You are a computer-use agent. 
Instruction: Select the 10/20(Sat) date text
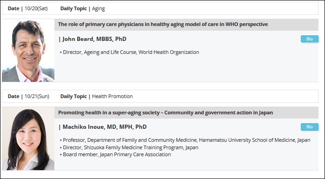point(36,8)
